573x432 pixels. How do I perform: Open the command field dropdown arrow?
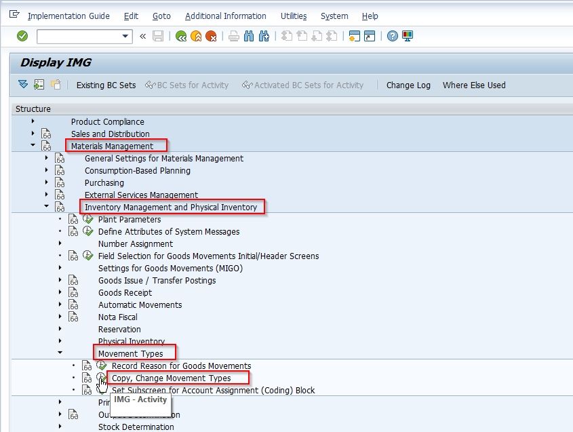125,36
